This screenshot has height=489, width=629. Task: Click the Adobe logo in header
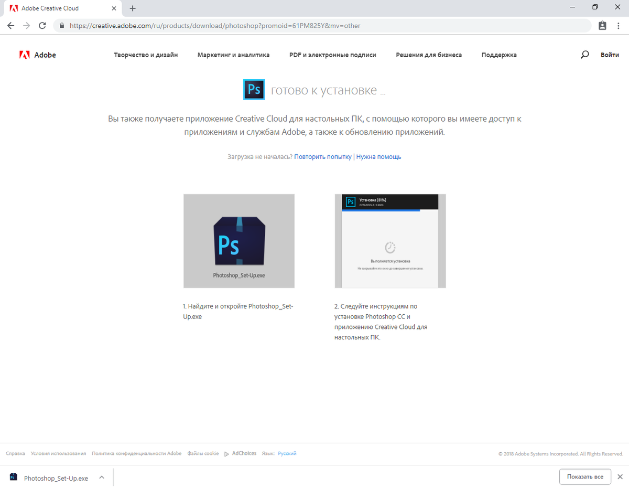[x=37, y=55]
